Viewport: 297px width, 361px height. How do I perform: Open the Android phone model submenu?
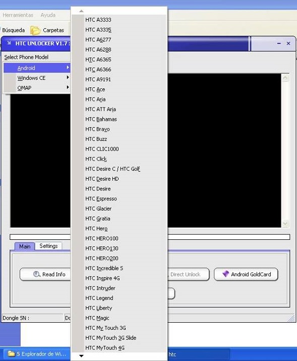37,68
